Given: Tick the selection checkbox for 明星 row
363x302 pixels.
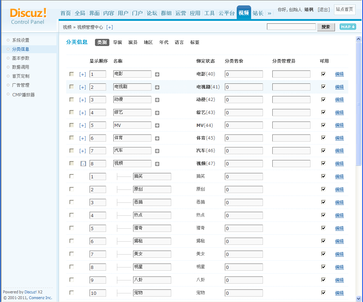Looking at the screenshot, I should pyautogui.click(x=72, y=267).
